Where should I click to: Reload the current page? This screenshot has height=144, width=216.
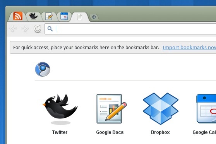pyautogui.click(x=38, y=29)
